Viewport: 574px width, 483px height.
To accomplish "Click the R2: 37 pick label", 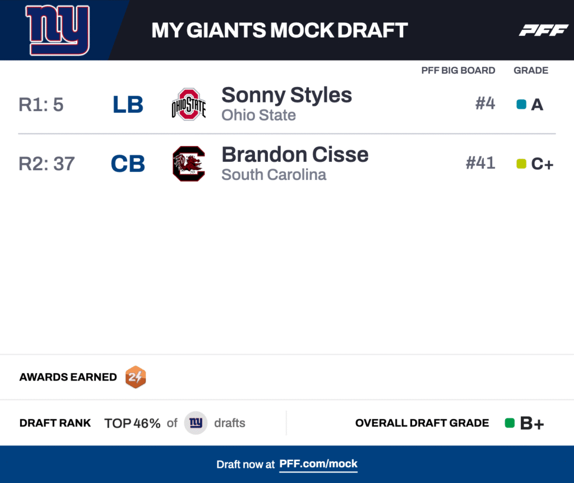I will (47, 164).
